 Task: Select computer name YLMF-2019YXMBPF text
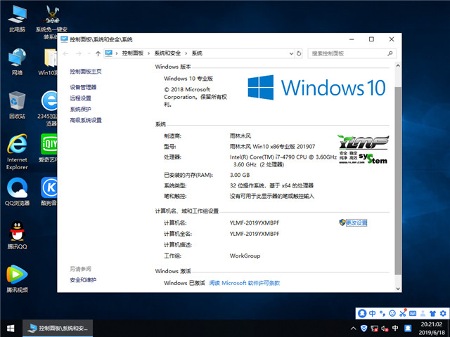pos(255,223)
